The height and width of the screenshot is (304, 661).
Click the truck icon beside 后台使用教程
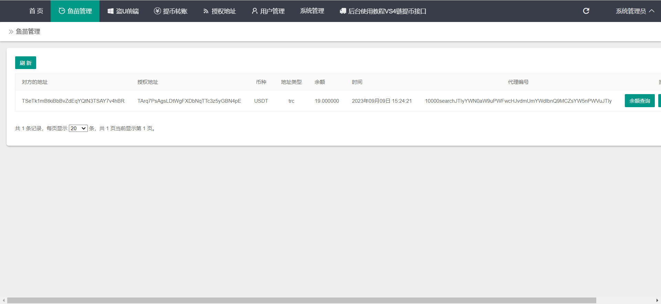[x=343, y=11]
